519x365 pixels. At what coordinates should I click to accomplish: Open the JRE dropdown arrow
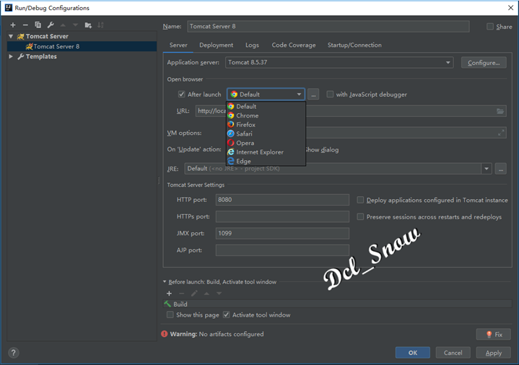(x=487, y=169)
